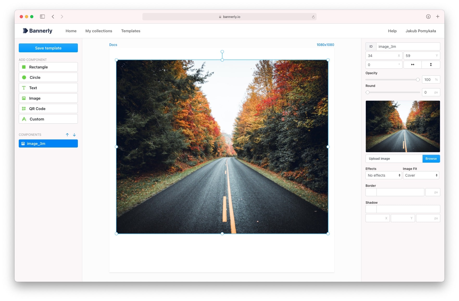Browse for an image to upload

[x=431, y=159]
